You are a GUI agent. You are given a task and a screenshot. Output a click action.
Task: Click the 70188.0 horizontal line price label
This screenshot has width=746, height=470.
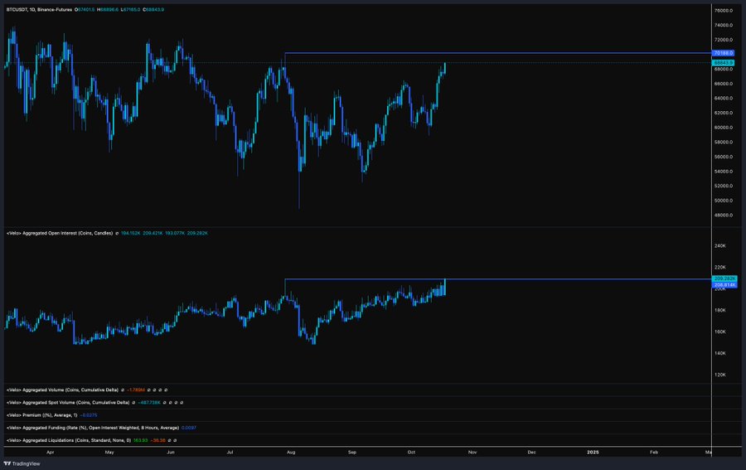tap(723, 53)
